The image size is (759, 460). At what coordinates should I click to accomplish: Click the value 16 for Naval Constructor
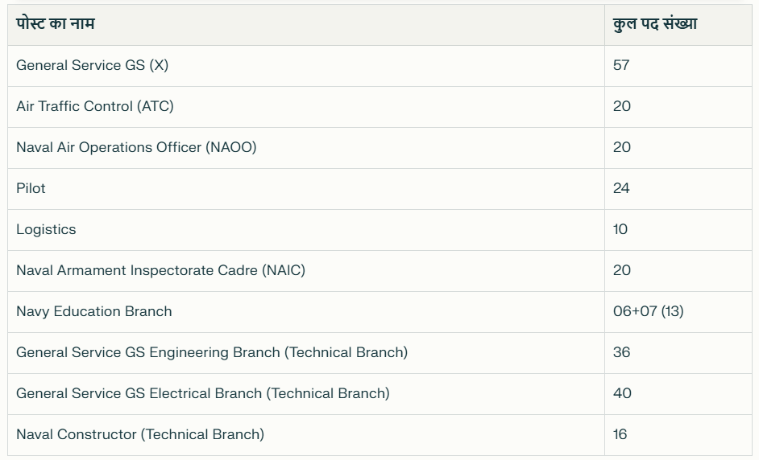[x=620, y=434]
